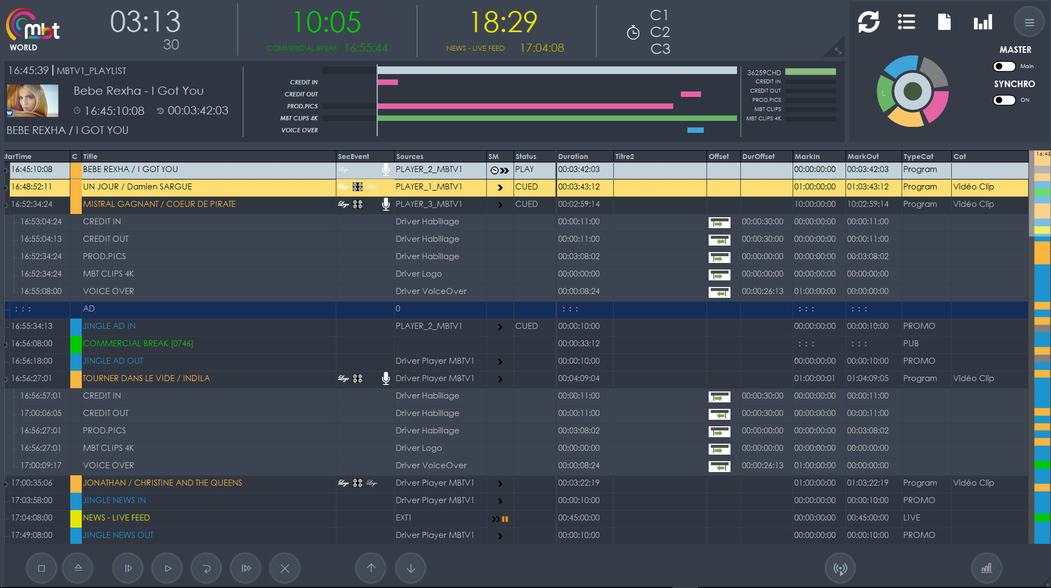Click the X cancel button in the transport bar
Viewport: 1051px width, 588px height.
[x=285, y=568]
